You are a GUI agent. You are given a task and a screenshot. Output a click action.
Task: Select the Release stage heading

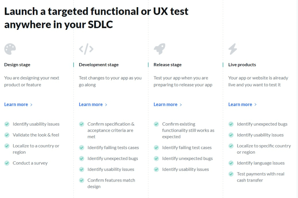tap(167, 65)
